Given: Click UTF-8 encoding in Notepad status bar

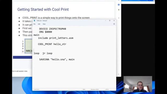Looking at the screenshot, I should 107,89.
